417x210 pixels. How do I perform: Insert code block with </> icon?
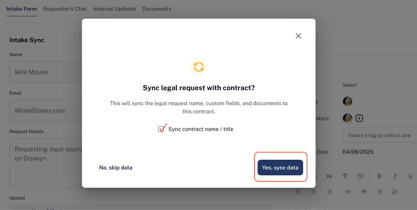pos(348,192)
